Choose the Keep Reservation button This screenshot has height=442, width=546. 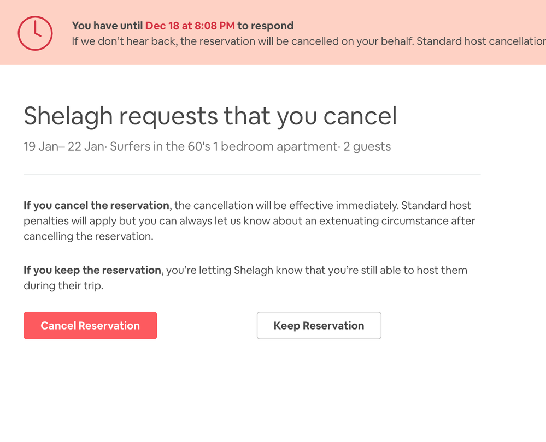319,326
